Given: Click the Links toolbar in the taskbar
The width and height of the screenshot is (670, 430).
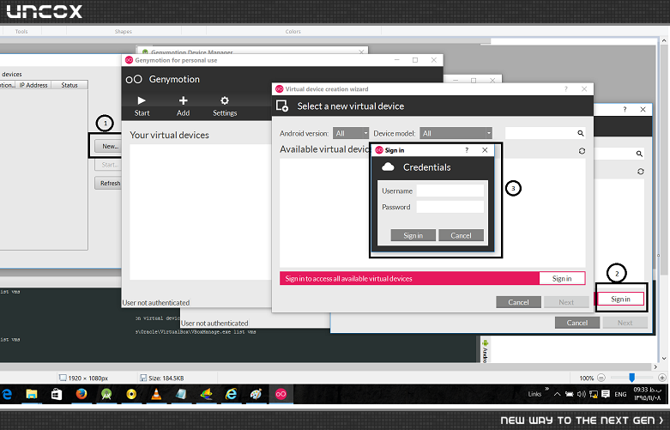Looking at the screenshot, I should click(534, 394).
